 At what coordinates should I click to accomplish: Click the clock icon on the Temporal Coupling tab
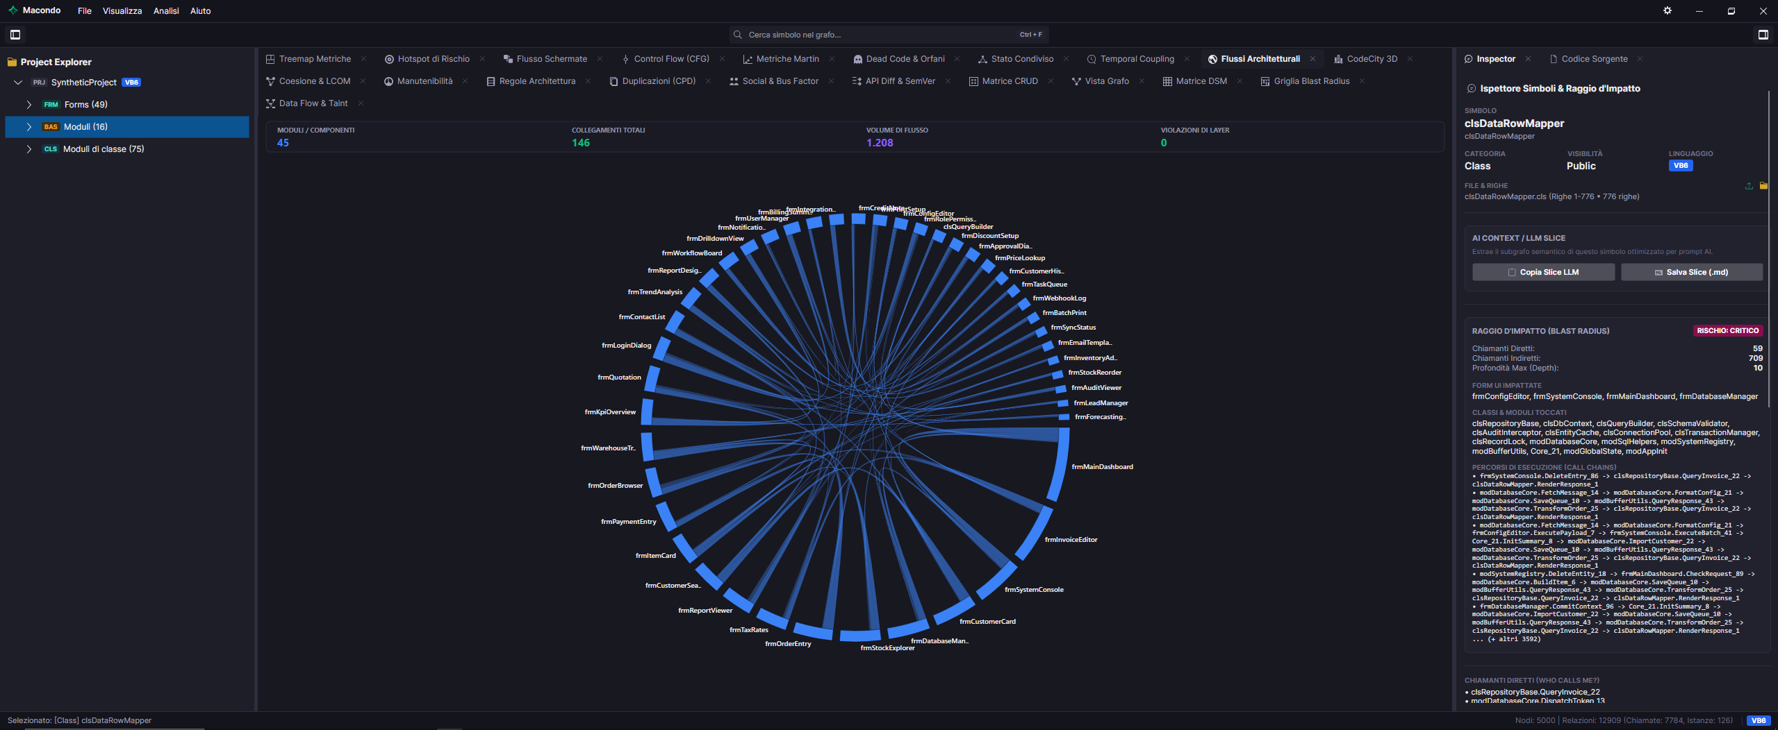[x=1092, y=60]
